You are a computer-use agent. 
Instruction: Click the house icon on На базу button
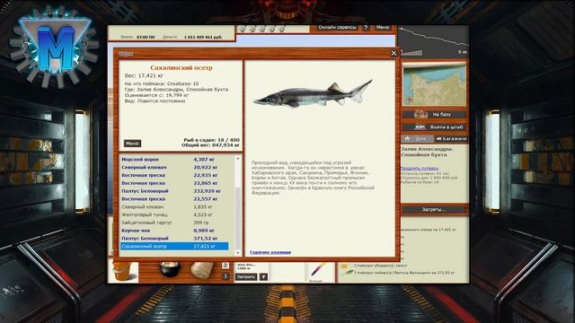420,114
